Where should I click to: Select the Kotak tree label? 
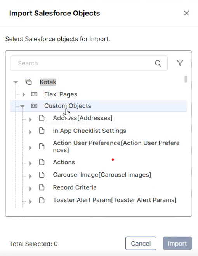coord(48,82)
